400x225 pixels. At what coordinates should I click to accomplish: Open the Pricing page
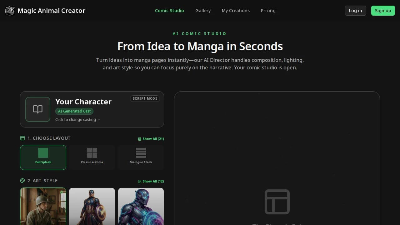pos(268,10)
